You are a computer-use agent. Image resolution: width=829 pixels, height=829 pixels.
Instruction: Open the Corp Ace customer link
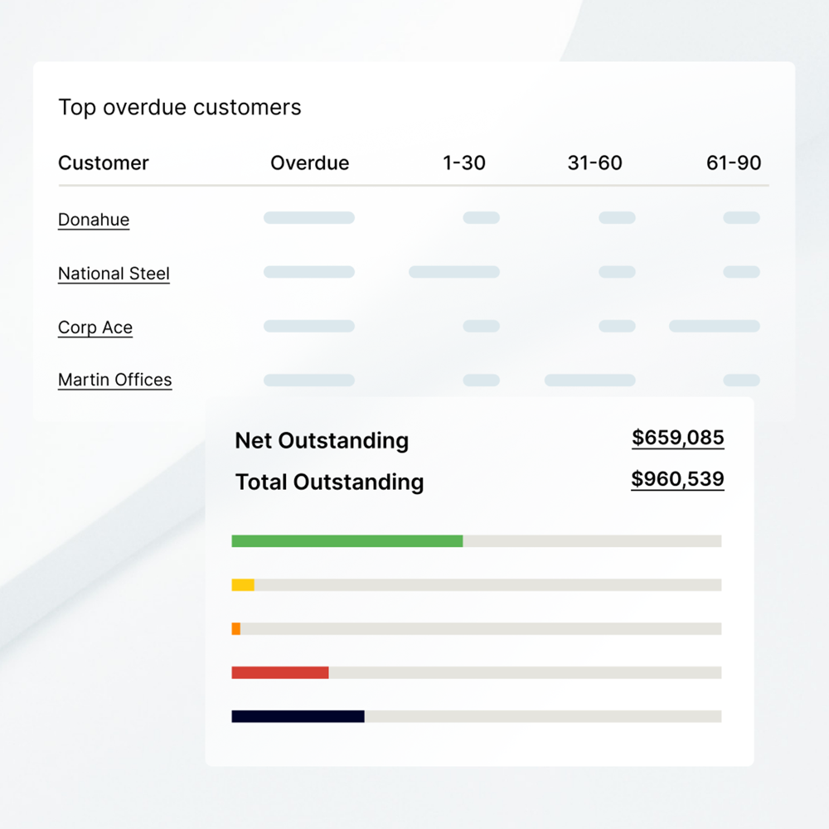[x=95, y=327]
